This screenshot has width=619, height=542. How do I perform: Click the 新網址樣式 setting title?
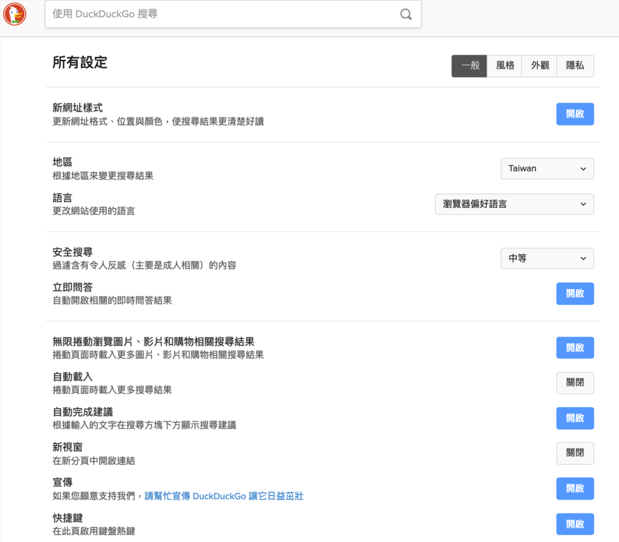coord(77,108)
